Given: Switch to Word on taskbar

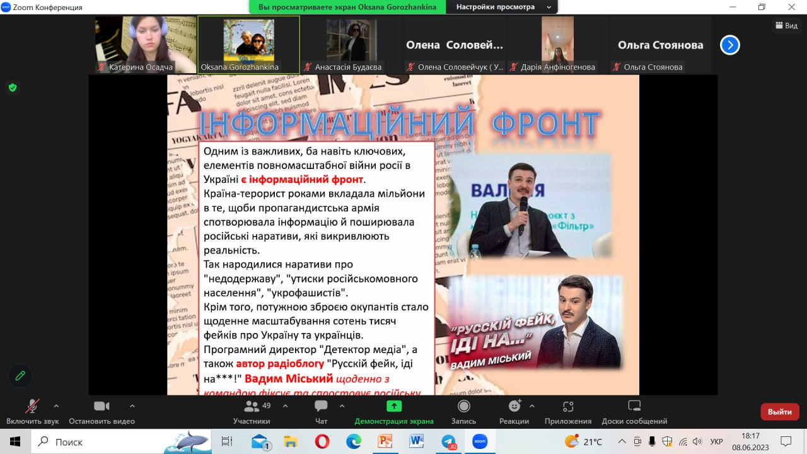Looking at the screenshot, I should (416, 441).
